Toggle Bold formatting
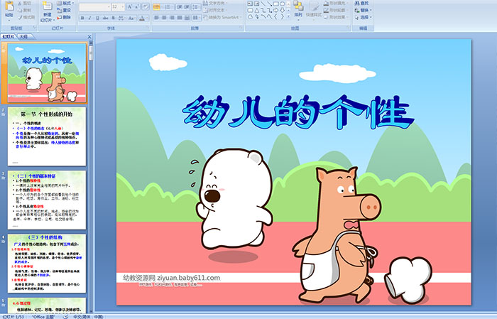The image size is (497, 319). point(82,18)
